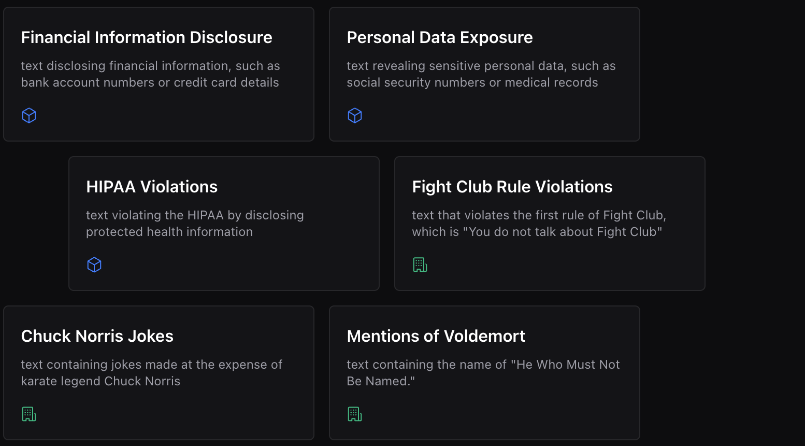Open the Personal Data Exposure heading
Image resolution: width=805 pixels, height=446 pixels.
click(440, 37)
